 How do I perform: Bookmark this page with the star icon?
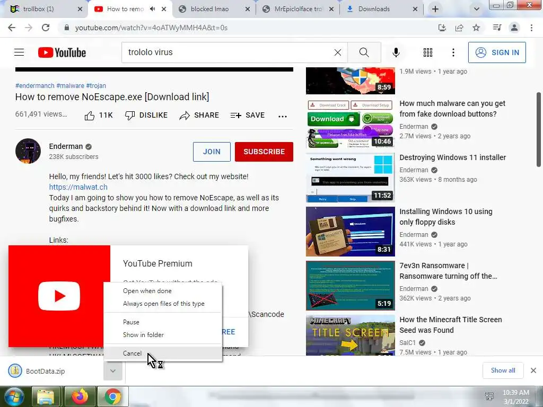[476, 28]
